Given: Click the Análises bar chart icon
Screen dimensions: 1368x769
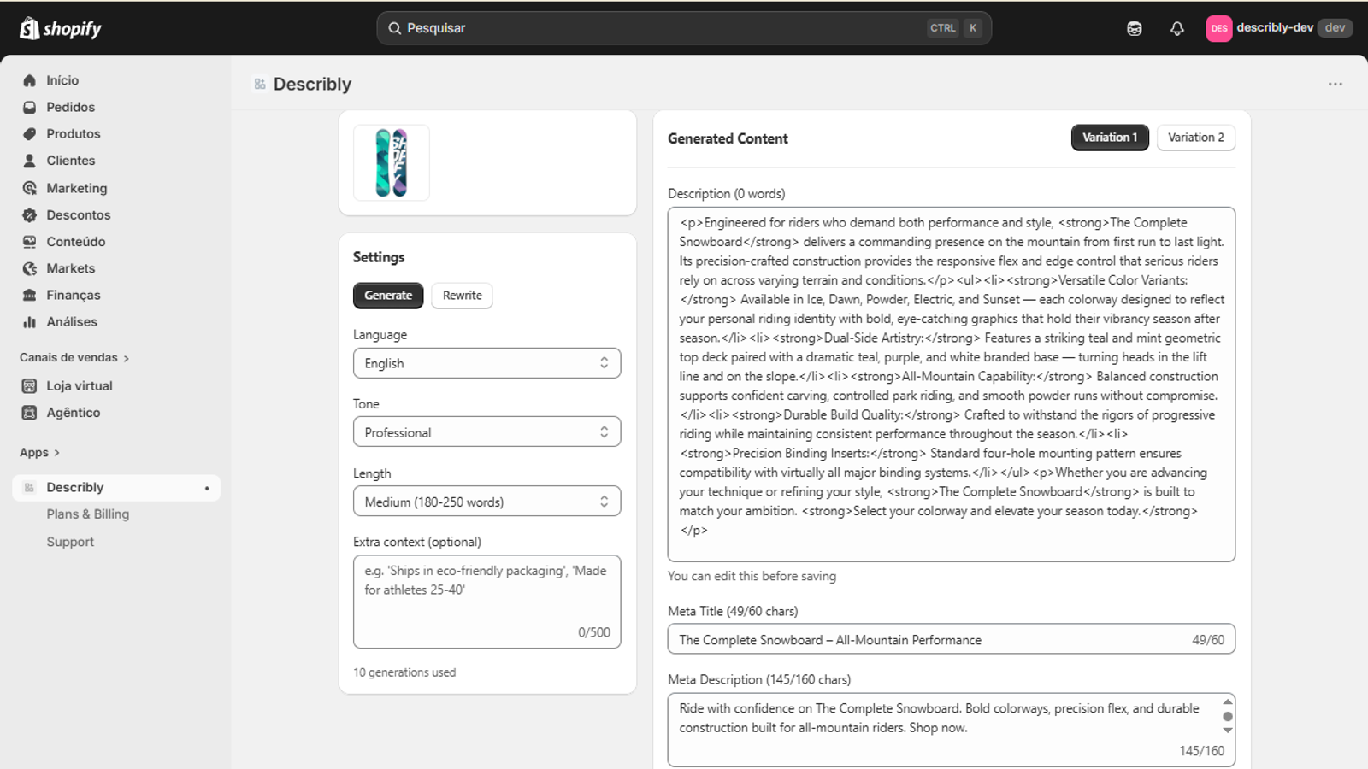Looking at the screenshot, I should click(30, 322).
